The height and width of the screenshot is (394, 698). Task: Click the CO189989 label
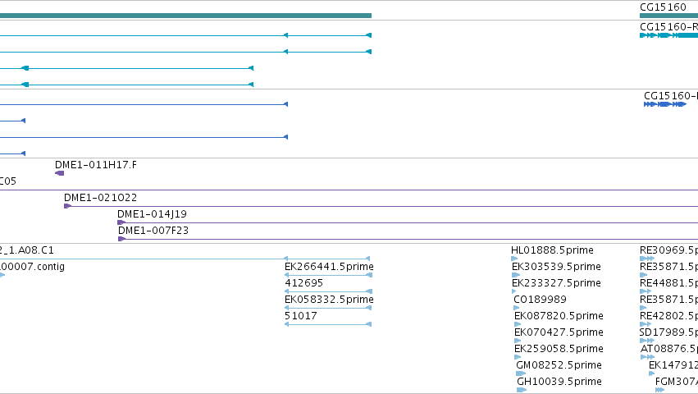point(540,300)
